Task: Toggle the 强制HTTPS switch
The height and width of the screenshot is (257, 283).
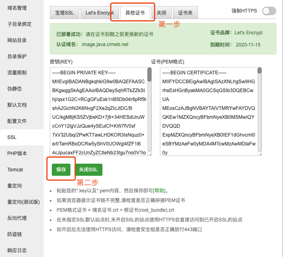Action: coord(269,11)
